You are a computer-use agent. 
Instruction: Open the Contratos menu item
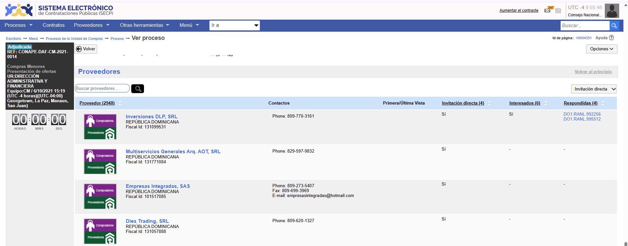tap(54, 25)
